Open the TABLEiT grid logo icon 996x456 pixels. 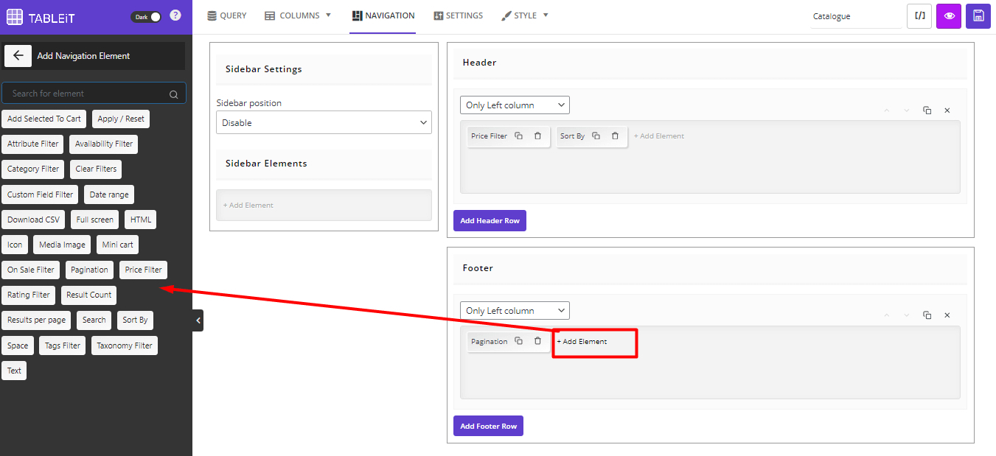[14, 15]
